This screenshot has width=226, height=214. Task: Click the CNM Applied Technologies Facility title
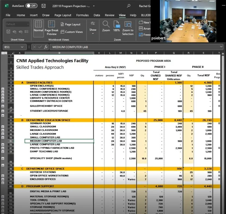click(52, 61)
